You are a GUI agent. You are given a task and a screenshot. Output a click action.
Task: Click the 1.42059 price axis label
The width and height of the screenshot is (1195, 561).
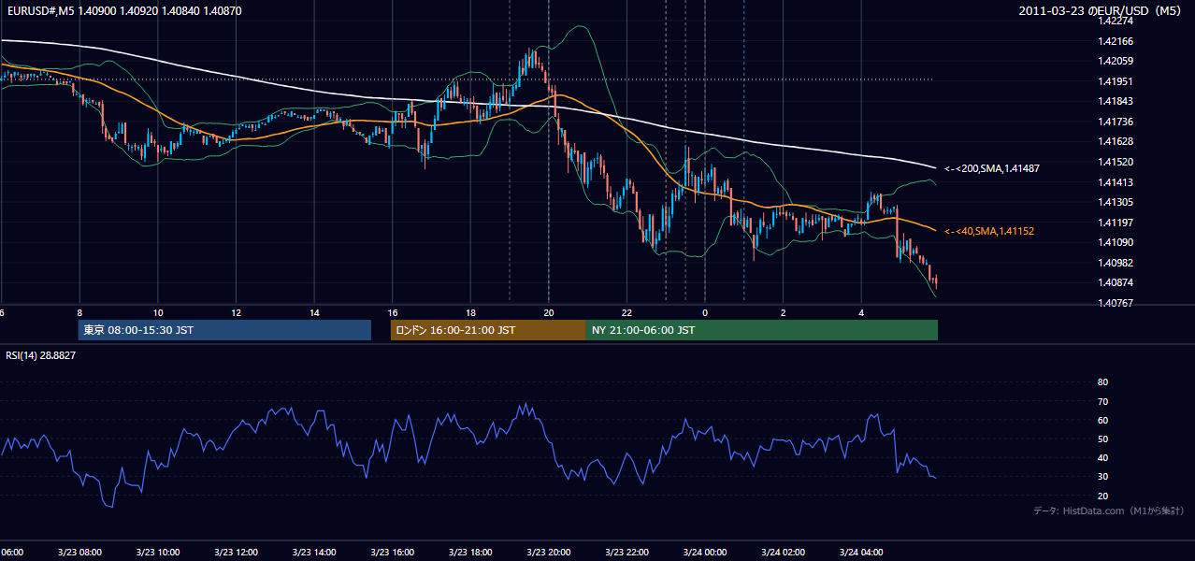click(1116, 62)
